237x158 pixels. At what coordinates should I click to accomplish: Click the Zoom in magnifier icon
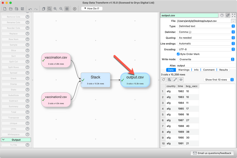pyautogui.click(x=55, y=9)
